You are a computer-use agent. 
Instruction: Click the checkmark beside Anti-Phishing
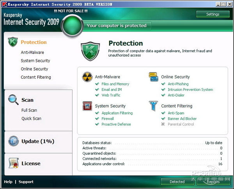pyautogui.click(x=163, y=84)
